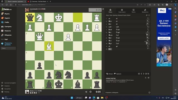The width and height of the screenshot is (178, 100).
Task: Click the chat bubble icon below board
Action: [x=86, y=92]
